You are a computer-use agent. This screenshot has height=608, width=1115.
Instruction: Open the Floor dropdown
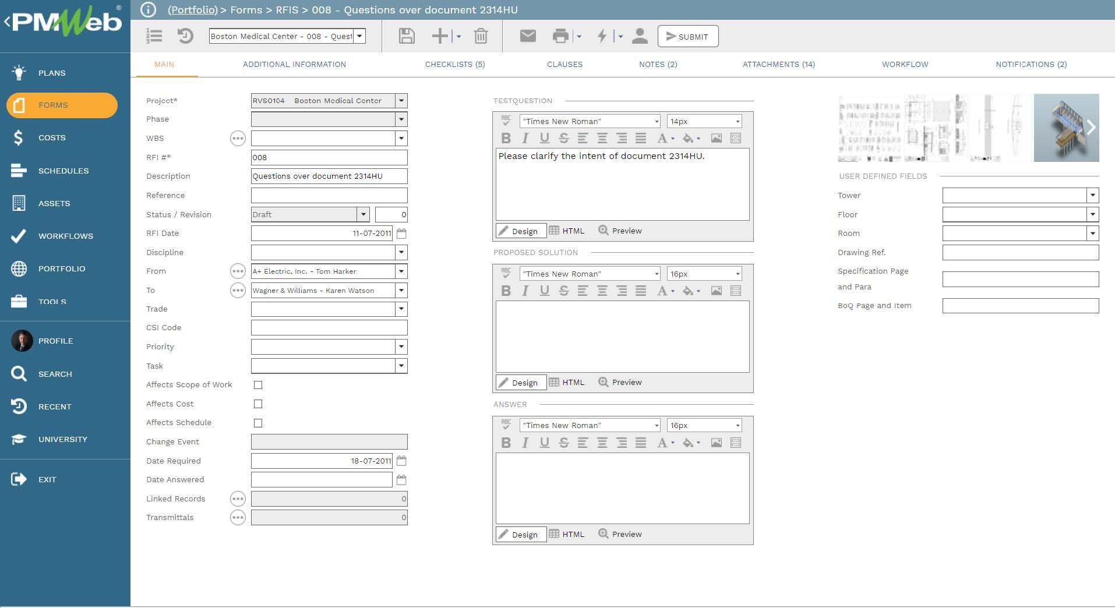1092,214
